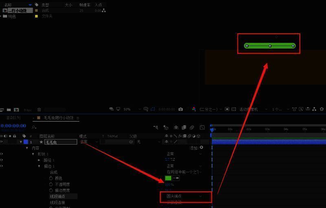Click the 添加 add arrow button
Image resolution: width=326 pixels, height=208 pixels.
click(201, 147)
